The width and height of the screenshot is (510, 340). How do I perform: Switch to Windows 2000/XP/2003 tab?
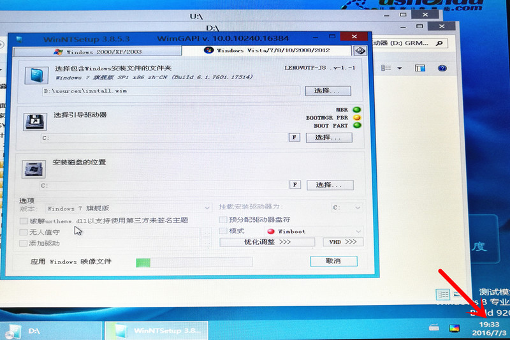click(x=98, y=52)
